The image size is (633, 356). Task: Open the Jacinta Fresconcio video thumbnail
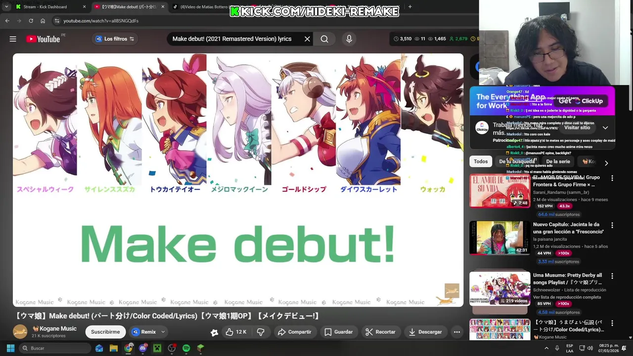point(499,238)
